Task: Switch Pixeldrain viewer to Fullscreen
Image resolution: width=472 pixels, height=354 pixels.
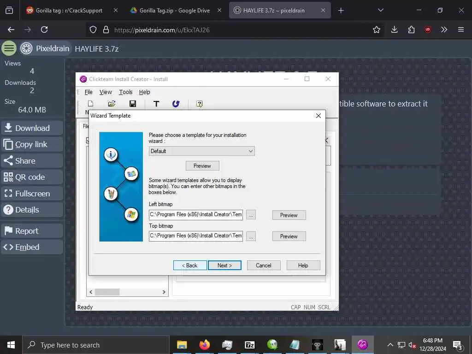Action: pos(32,194)
